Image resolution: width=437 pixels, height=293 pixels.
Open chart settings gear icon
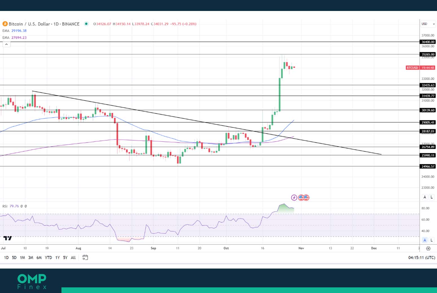428,248
